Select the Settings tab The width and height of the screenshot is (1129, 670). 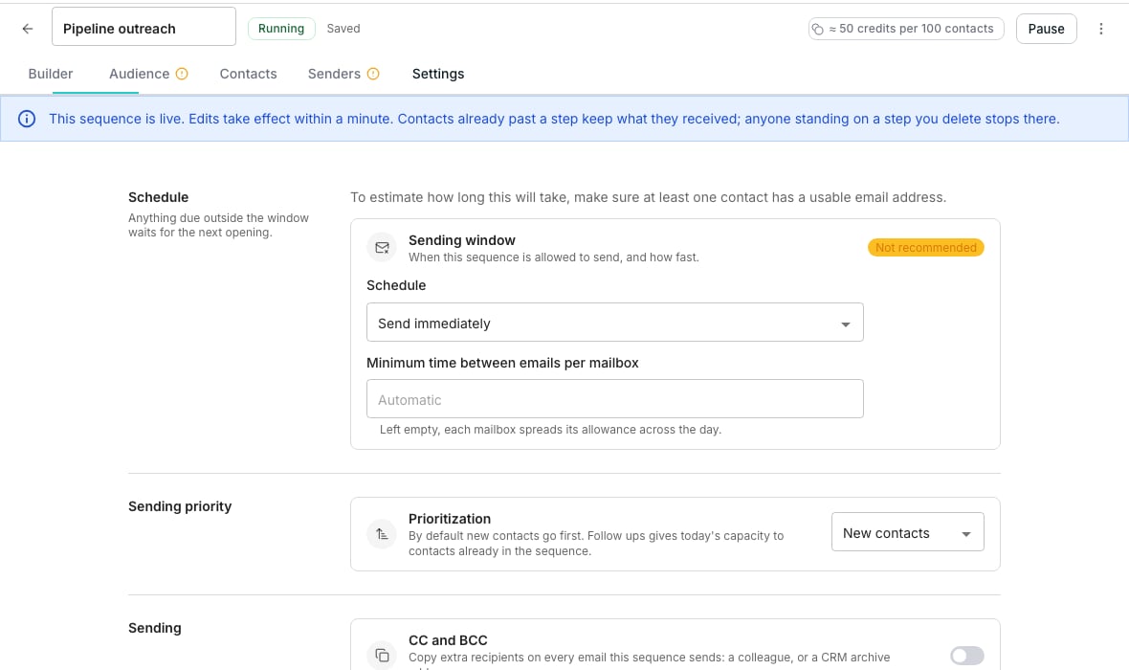(x=438, y=74)
